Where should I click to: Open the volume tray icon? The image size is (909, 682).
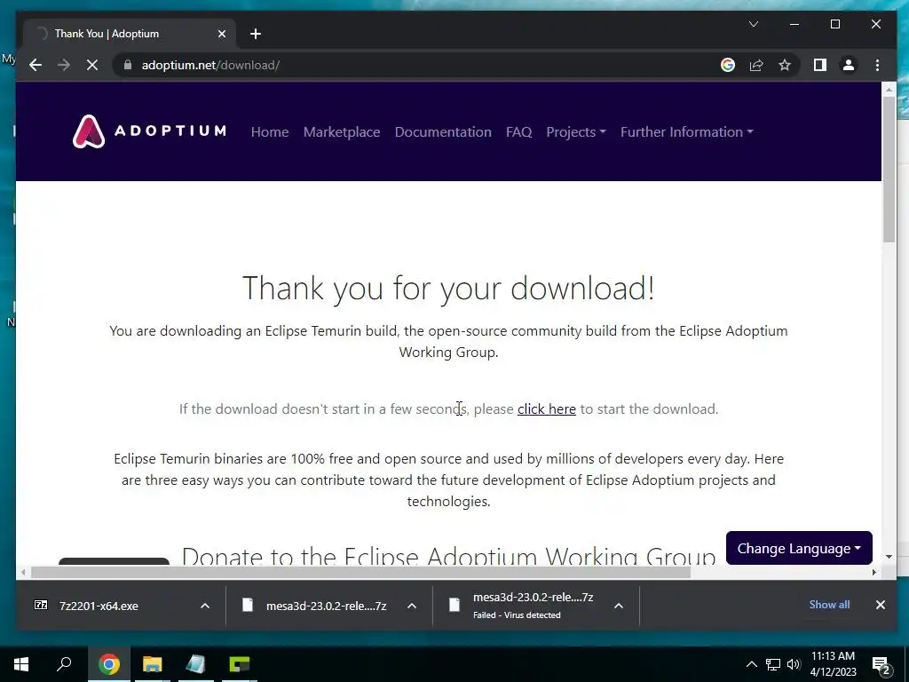point(794,664)
